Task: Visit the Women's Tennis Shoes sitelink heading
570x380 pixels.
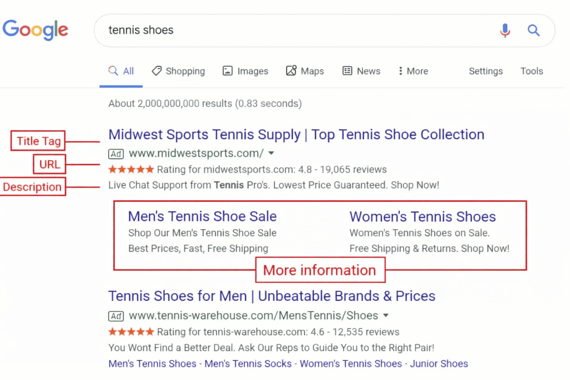Action: (x=422, y=216)
